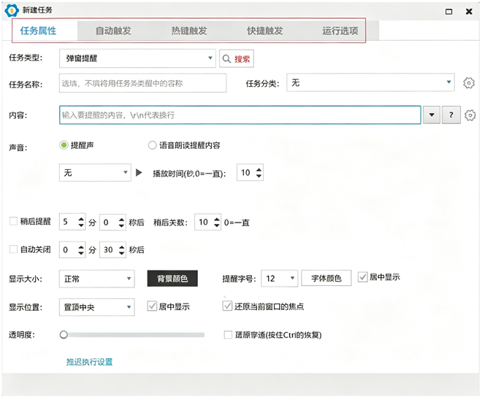
Task: Click the 透明度 slider handle
Action: click(x=64, y=335)
